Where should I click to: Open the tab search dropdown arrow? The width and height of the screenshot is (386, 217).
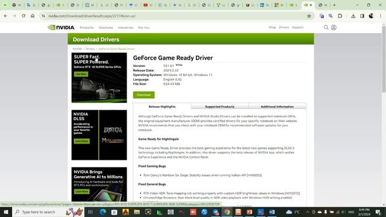click(x=5, y=5)
